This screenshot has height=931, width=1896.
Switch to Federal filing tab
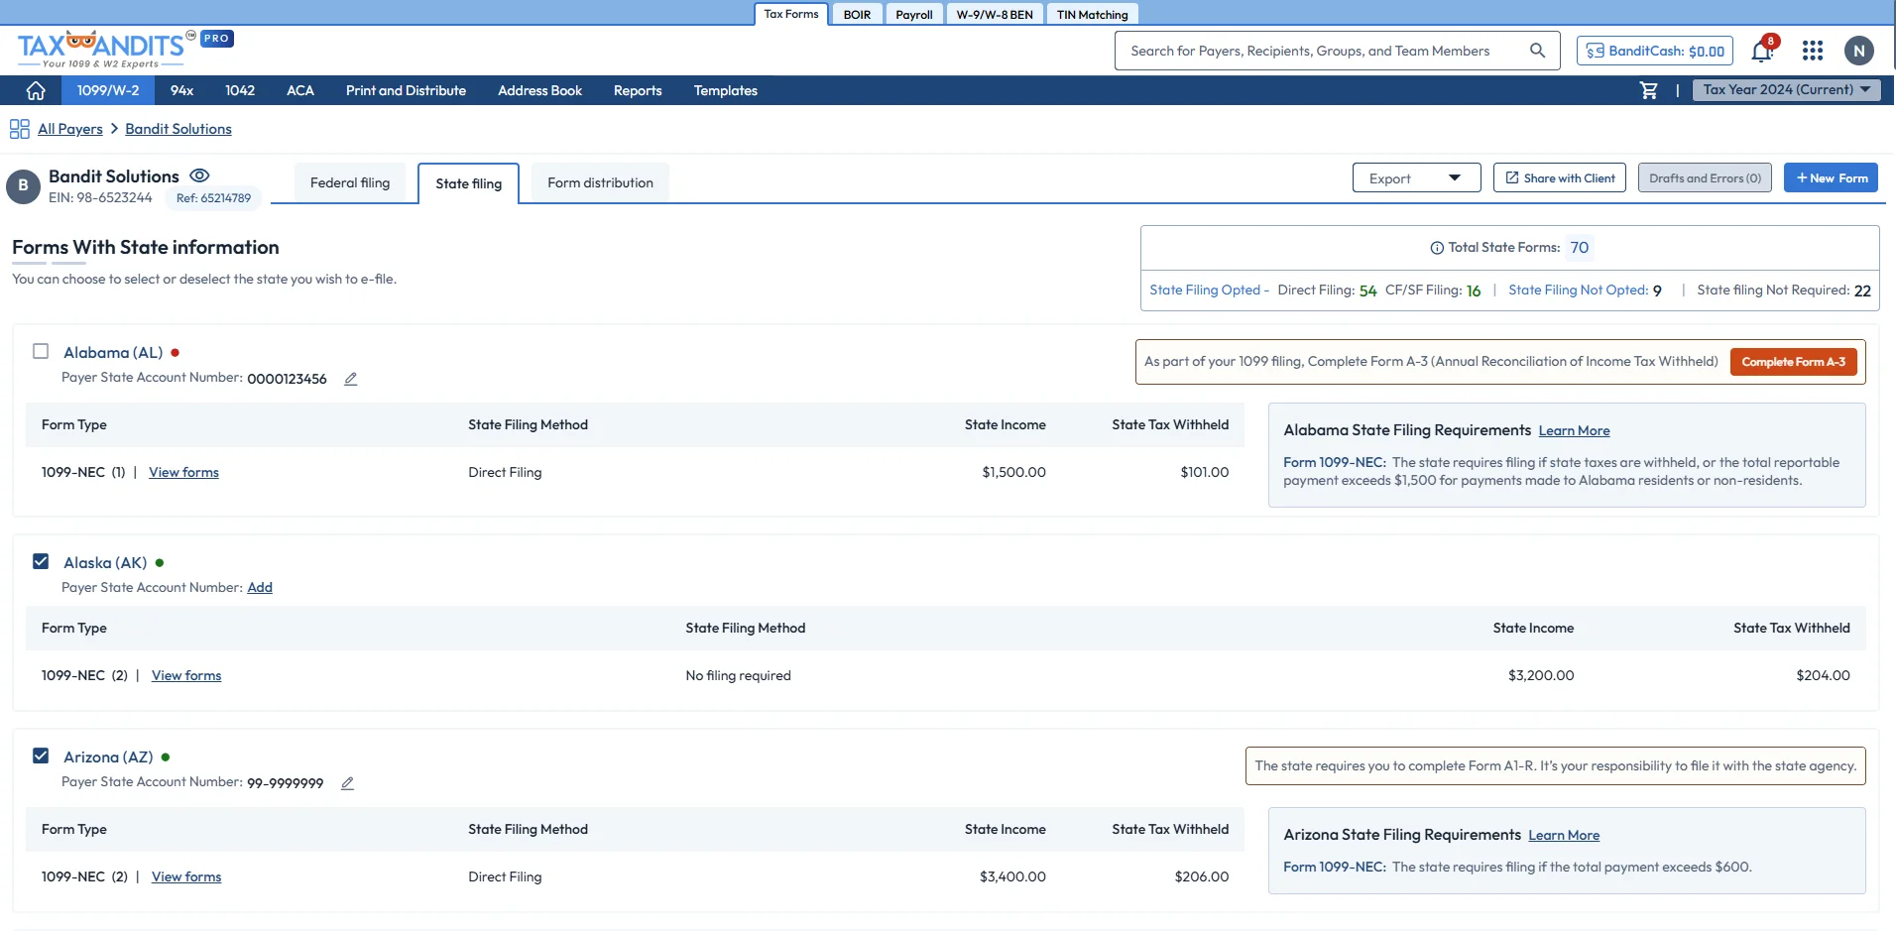click(x=350, y=182)
